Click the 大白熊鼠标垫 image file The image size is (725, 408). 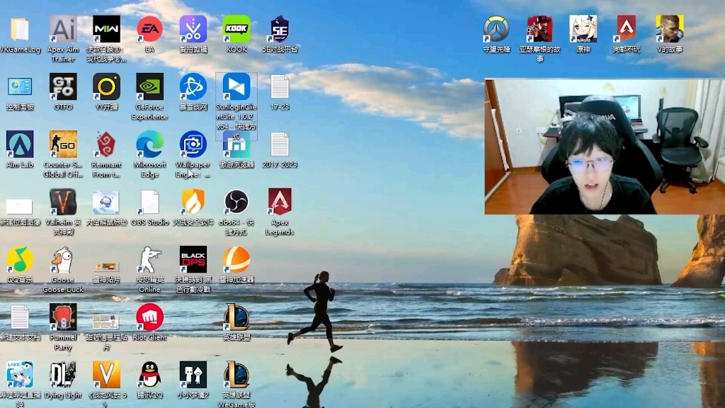tap(106, 202)
